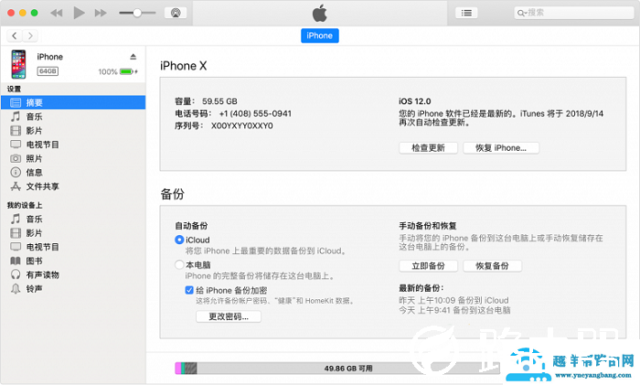Click the 我的设备上 section header

click(x=25, y=206)
